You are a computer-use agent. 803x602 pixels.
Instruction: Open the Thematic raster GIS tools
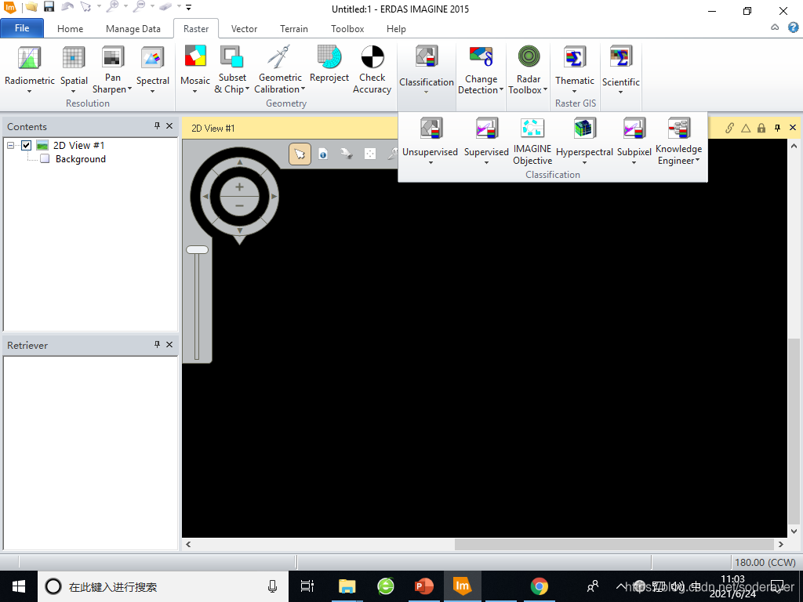tap(575, 70)
